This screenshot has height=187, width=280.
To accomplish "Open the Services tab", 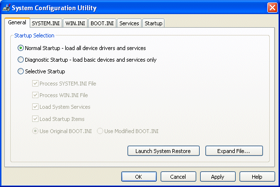I will pos(129,23).
